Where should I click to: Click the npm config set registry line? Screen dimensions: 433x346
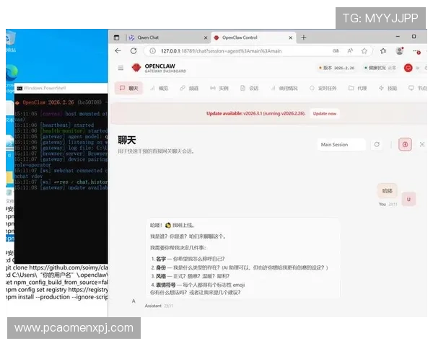pyautogui.click(x=57, y=290)
